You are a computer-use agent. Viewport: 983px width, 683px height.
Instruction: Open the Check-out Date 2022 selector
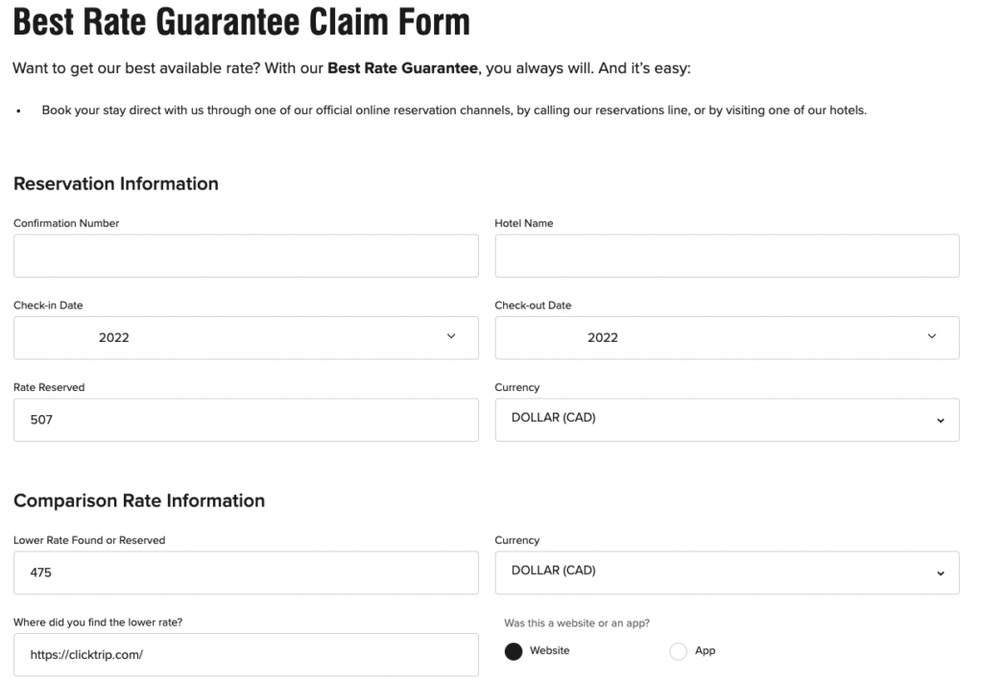(x=727, y=337)
